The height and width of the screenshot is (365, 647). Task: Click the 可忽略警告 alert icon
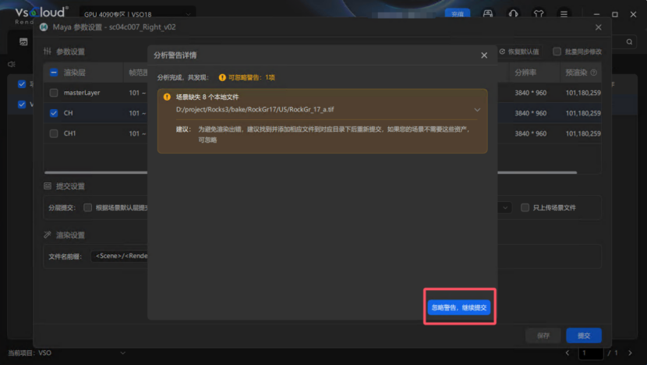[x=222, y=77]
